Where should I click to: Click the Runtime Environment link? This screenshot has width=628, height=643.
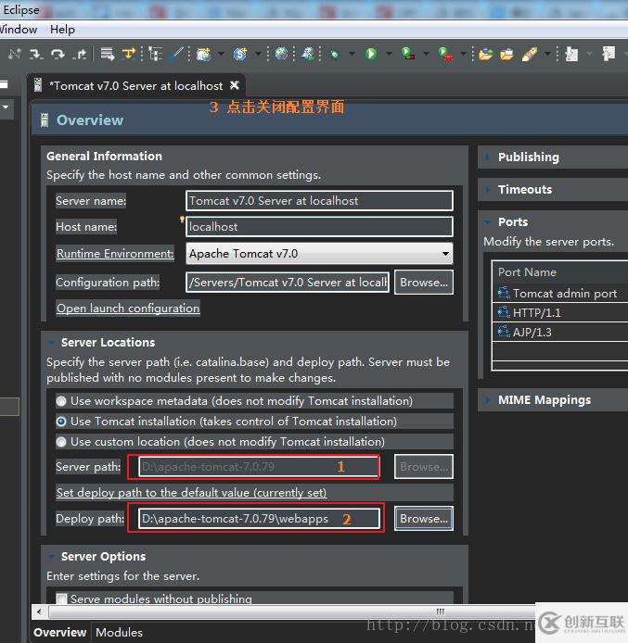(x=115, y=254)
